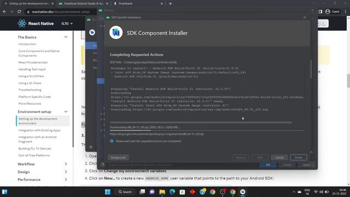Click the Finish button
The width and height of the screenshot is (350, 197).
click(299, 158)
